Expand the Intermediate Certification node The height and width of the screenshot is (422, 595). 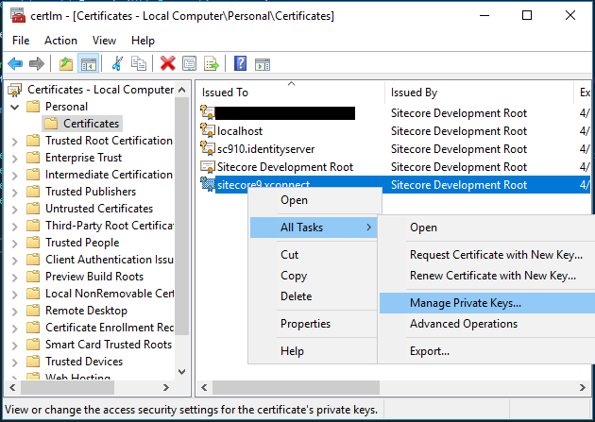click(15, 176)
